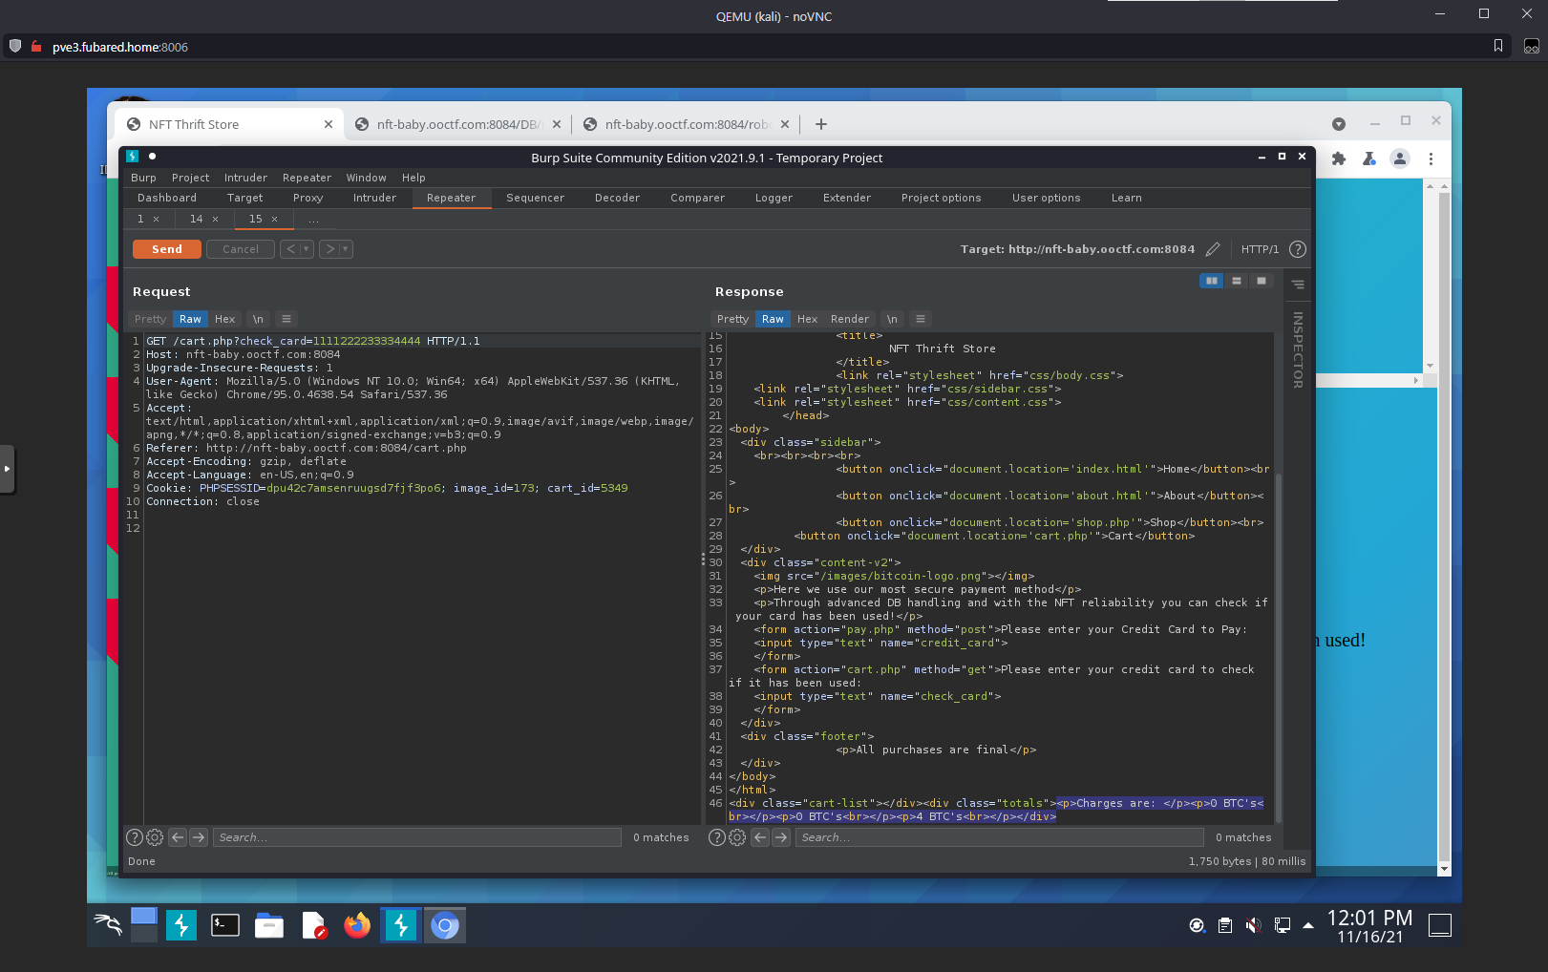Open request message options hamburger menu
1548x972 pixels.
(x=286, y=319)
